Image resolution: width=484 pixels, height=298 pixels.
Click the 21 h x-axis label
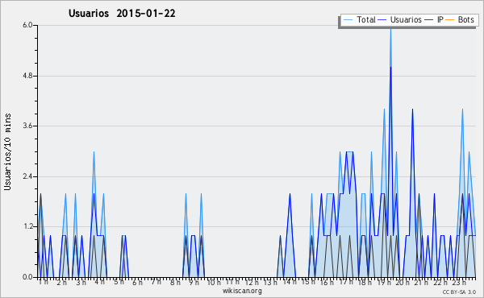pos(421,282)
